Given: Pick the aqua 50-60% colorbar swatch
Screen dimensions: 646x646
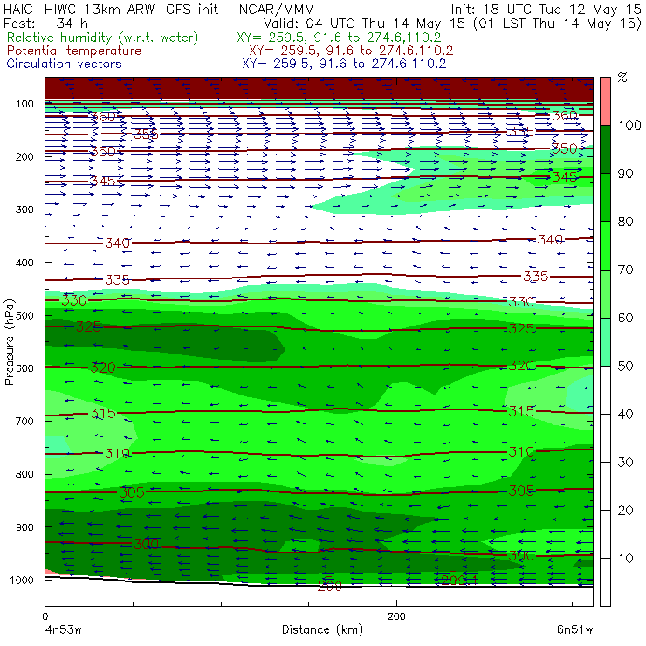Looking at the screenshot, I should 605,342.
